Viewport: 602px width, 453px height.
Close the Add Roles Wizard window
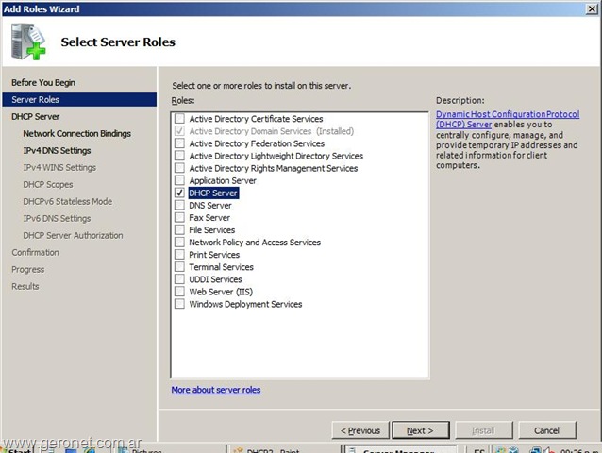tap(592, 8)
